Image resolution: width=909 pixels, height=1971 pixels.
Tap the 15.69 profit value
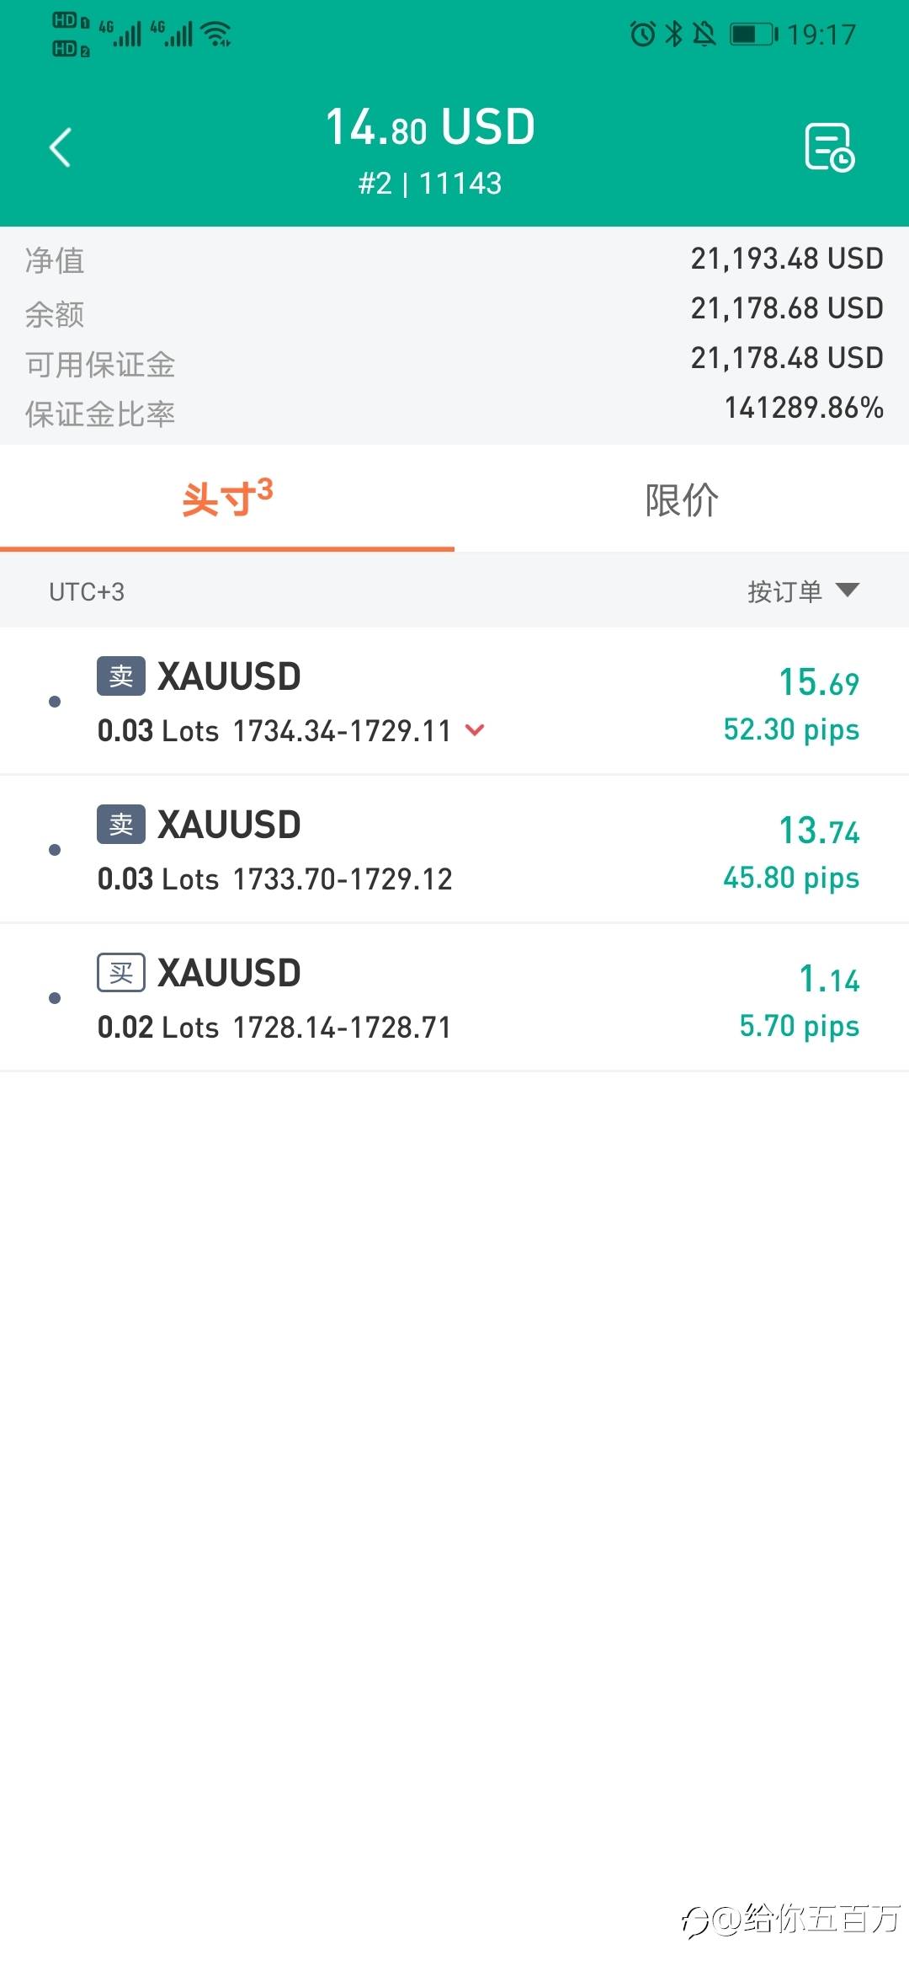818,683
